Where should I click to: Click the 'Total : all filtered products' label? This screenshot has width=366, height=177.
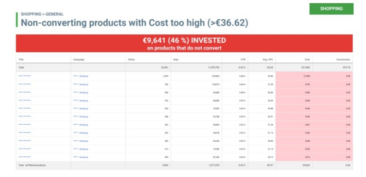click(32, 165)
